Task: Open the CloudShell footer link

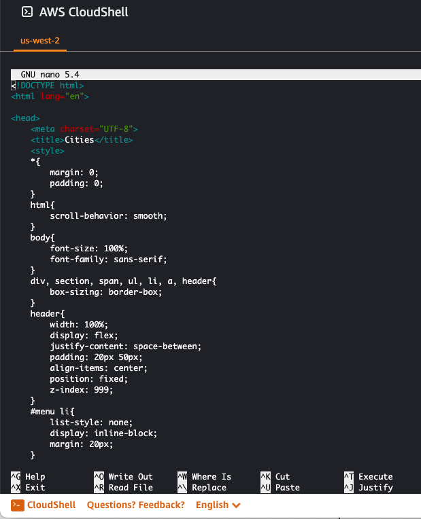Action: (x=52, y=505)
